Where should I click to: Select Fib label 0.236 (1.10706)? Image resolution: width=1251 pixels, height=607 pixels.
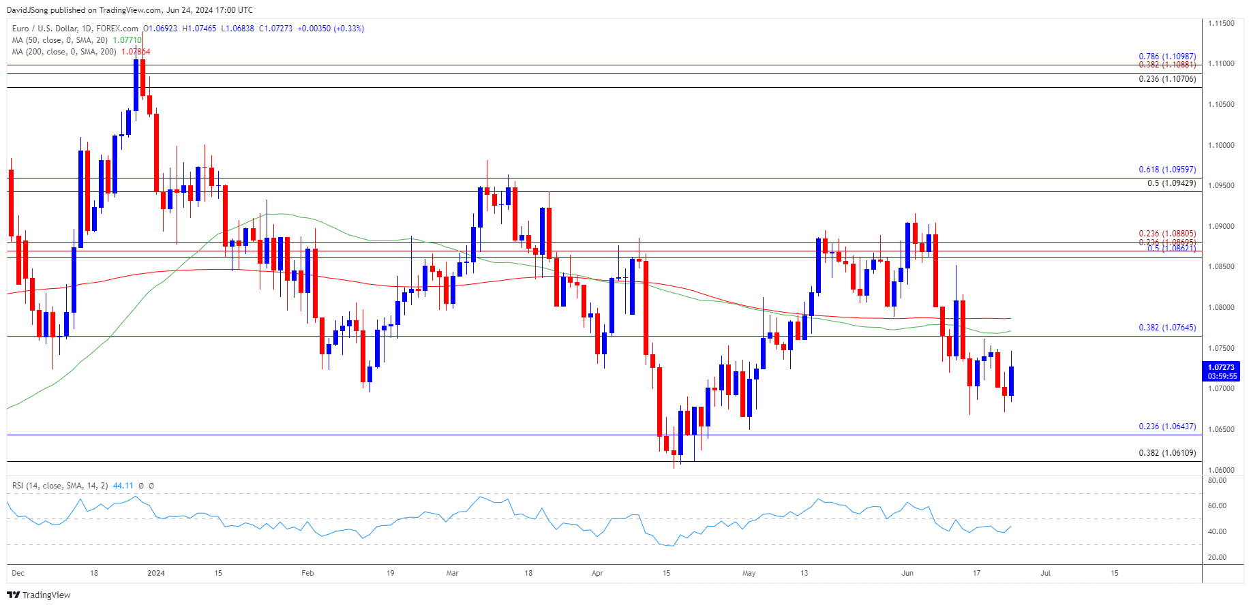tap(1167, 79)
